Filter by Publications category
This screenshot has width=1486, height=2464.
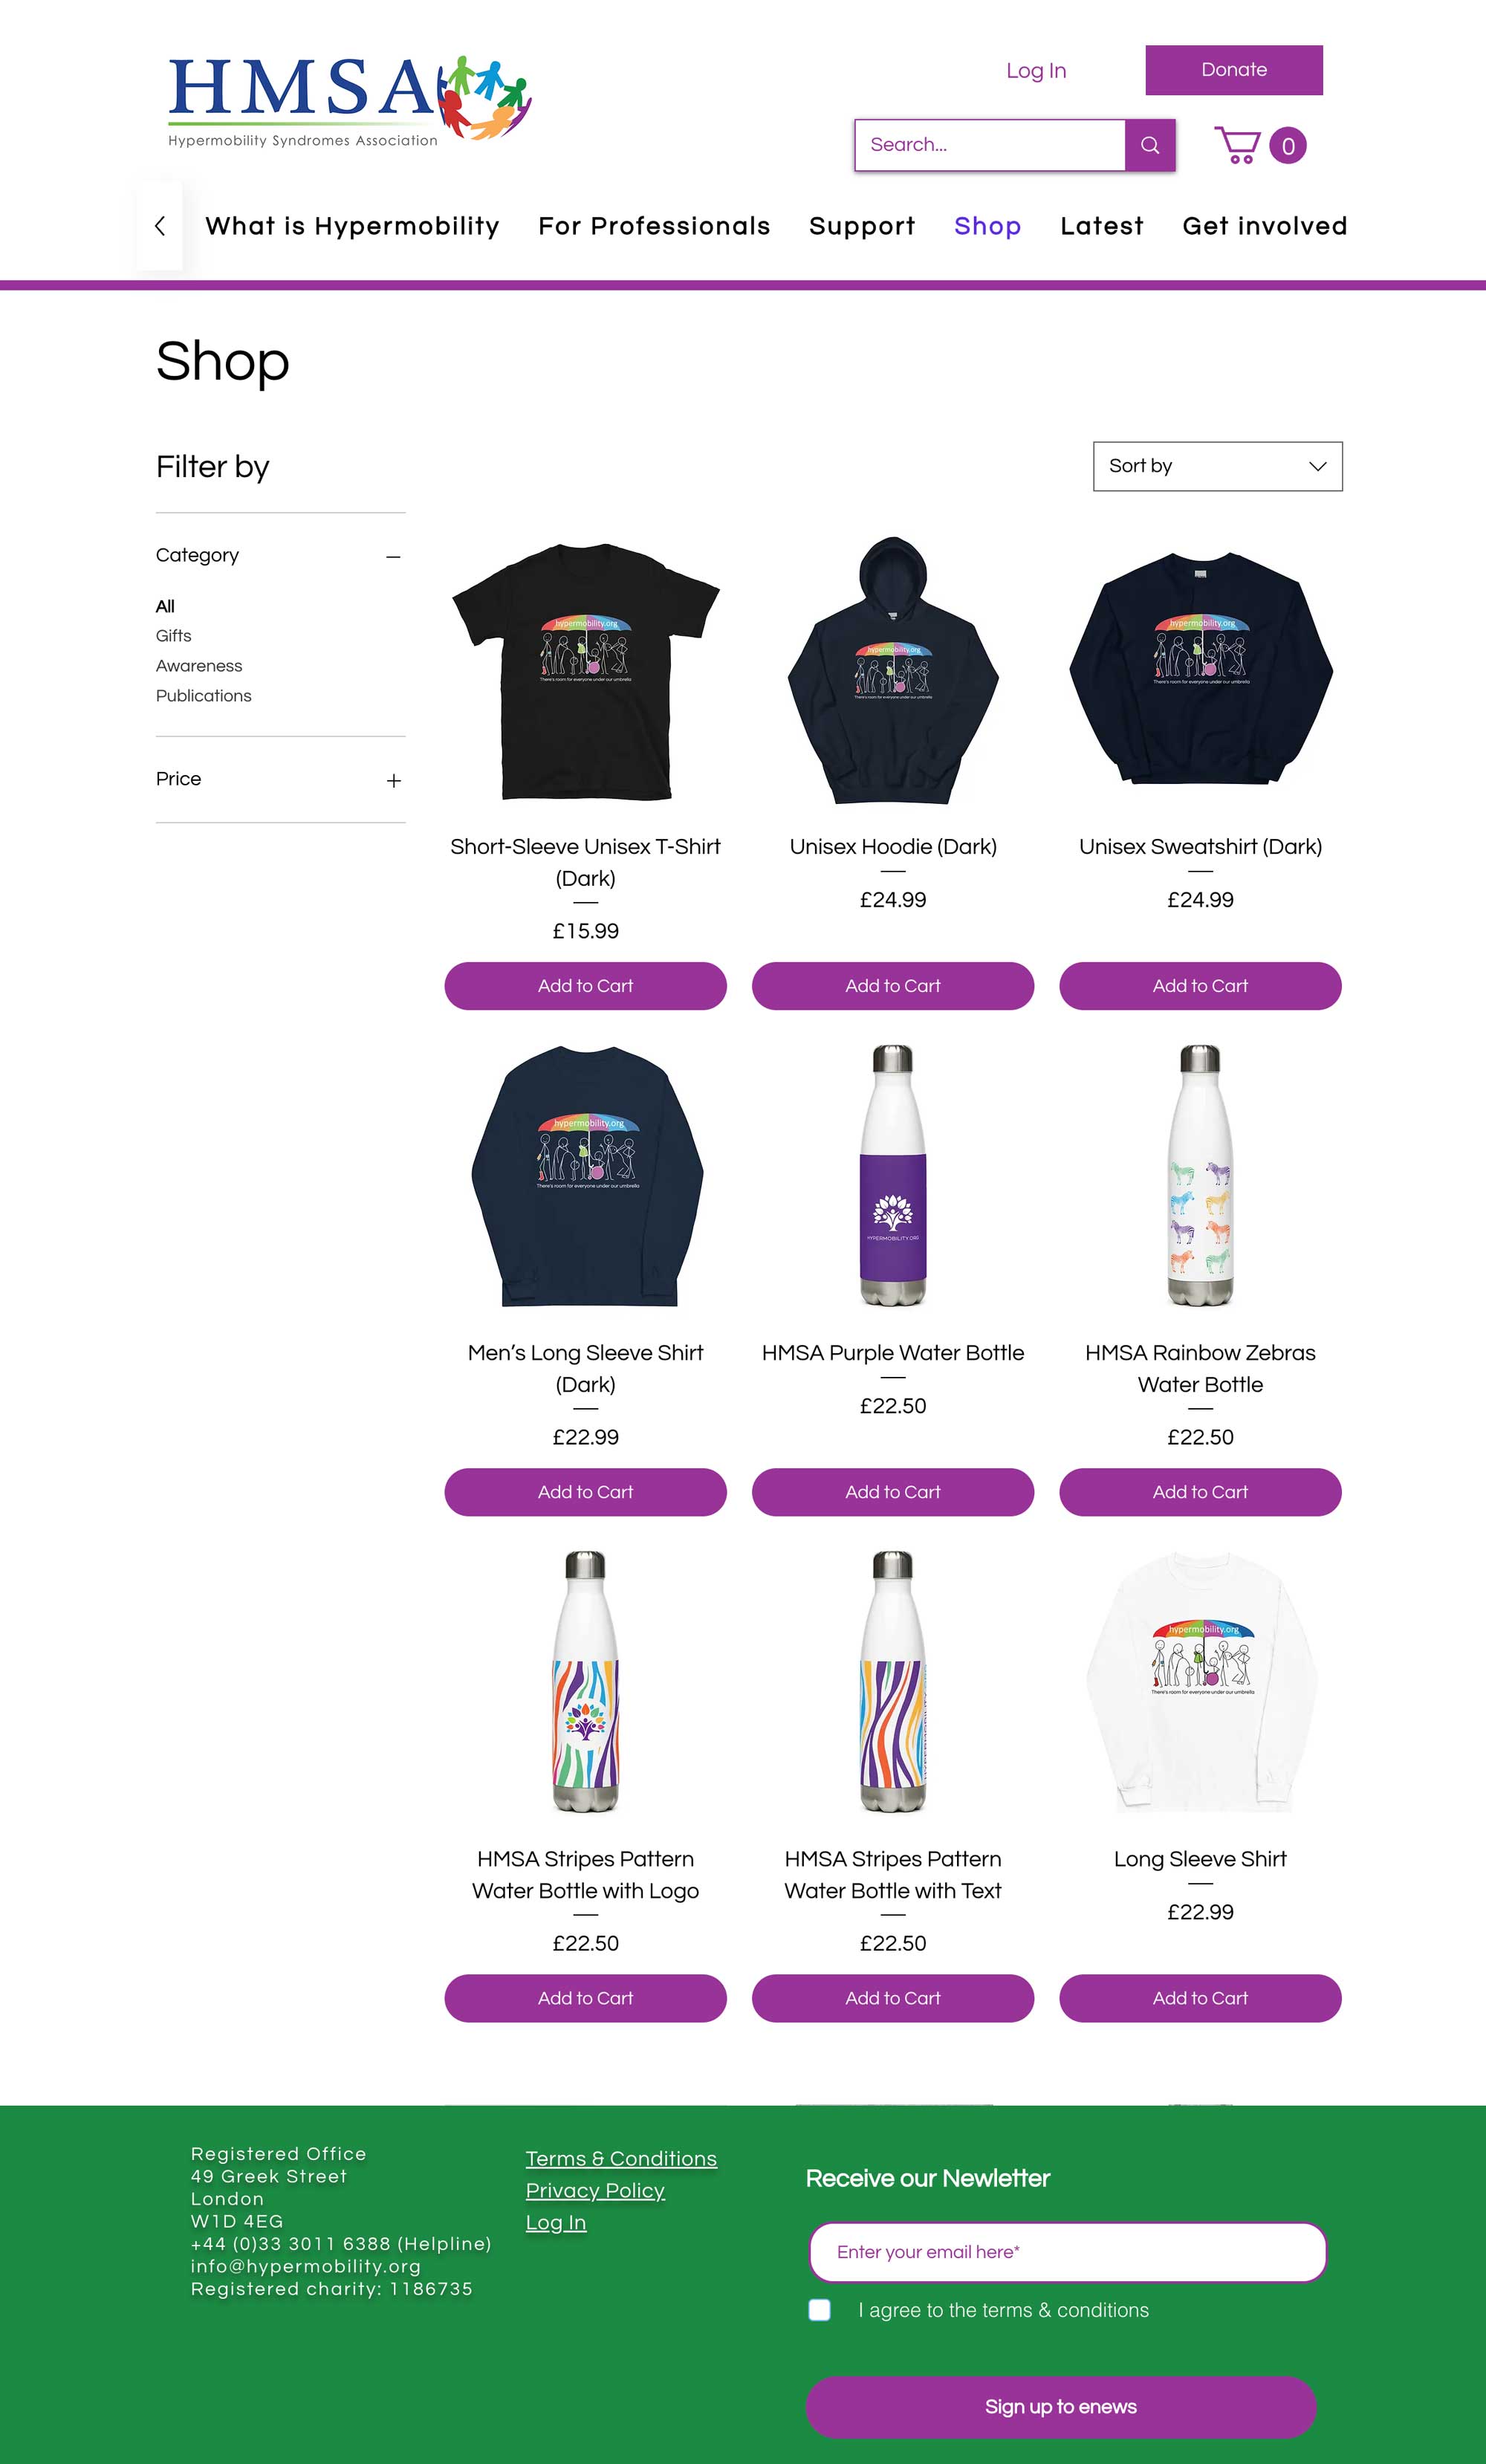pos(203,696)
